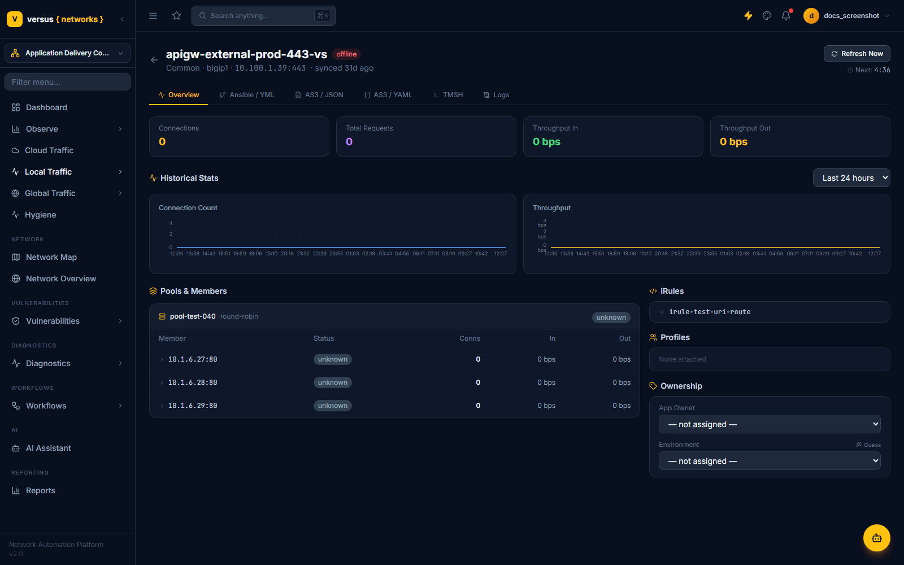
Task: Switch to the AS3 / YAML tab
Action: 388,95
